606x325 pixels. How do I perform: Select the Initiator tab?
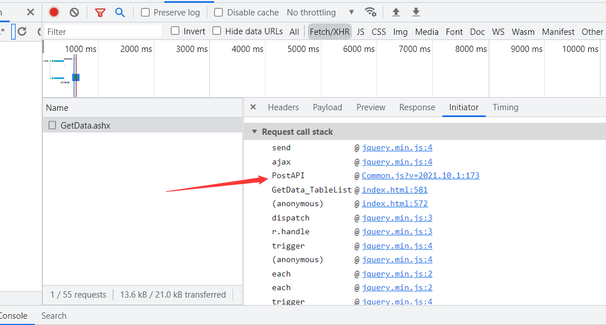(x=464, y=107)
